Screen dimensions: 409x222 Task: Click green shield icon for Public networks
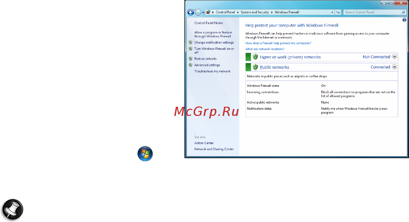coord(255,67)
